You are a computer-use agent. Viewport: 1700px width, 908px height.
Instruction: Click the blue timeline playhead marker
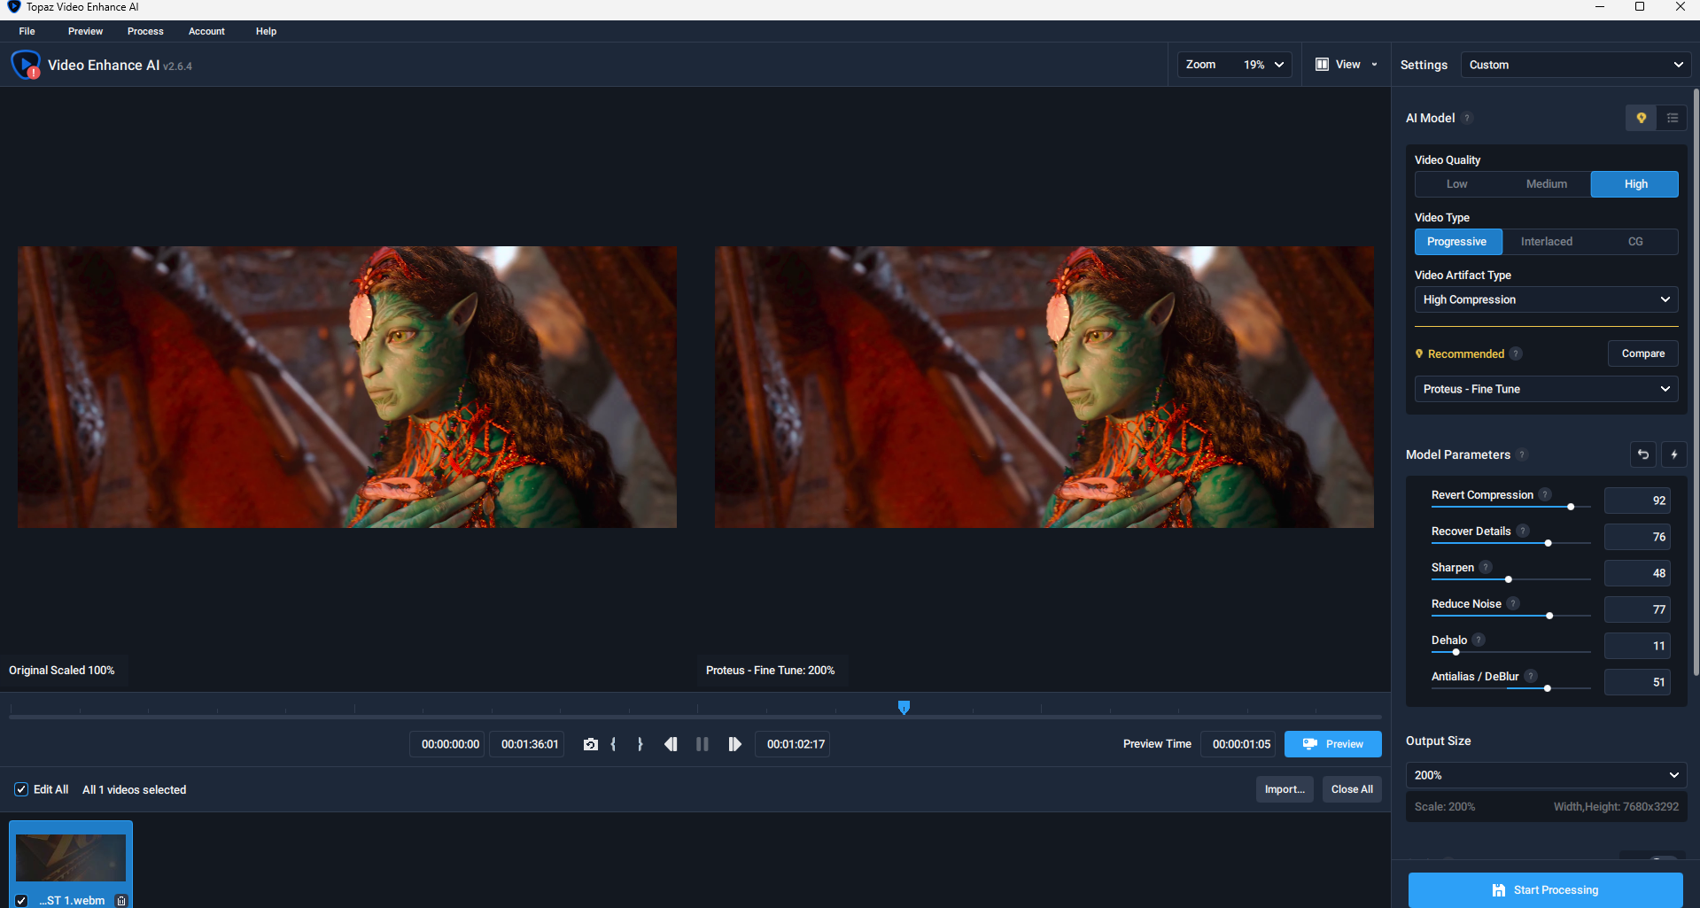pos(904,707)
